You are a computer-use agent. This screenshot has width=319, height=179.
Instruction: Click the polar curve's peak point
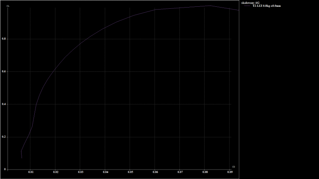[x=211, y=6]
